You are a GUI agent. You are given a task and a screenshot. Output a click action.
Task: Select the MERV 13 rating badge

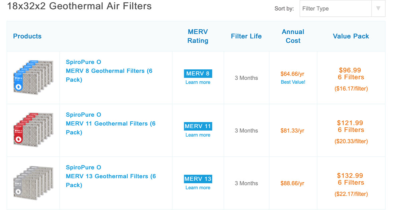197,179
